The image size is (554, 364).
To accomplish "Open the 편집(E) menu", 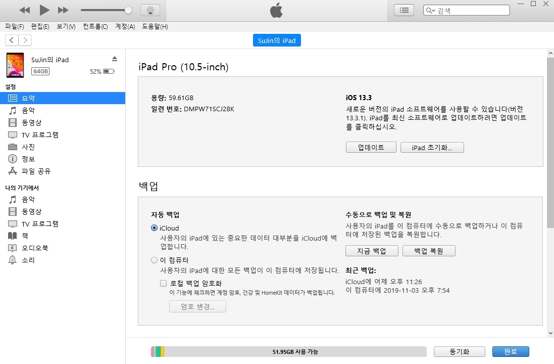I will 40,26.
